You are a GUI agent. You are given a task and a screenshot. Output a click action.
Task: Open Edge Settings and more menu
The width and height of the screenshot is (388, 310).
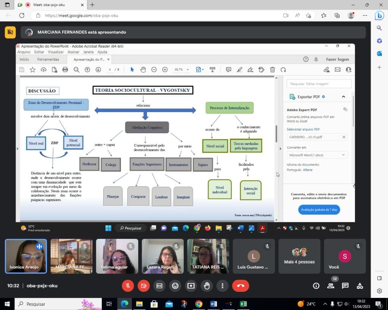tap(365, 16)
